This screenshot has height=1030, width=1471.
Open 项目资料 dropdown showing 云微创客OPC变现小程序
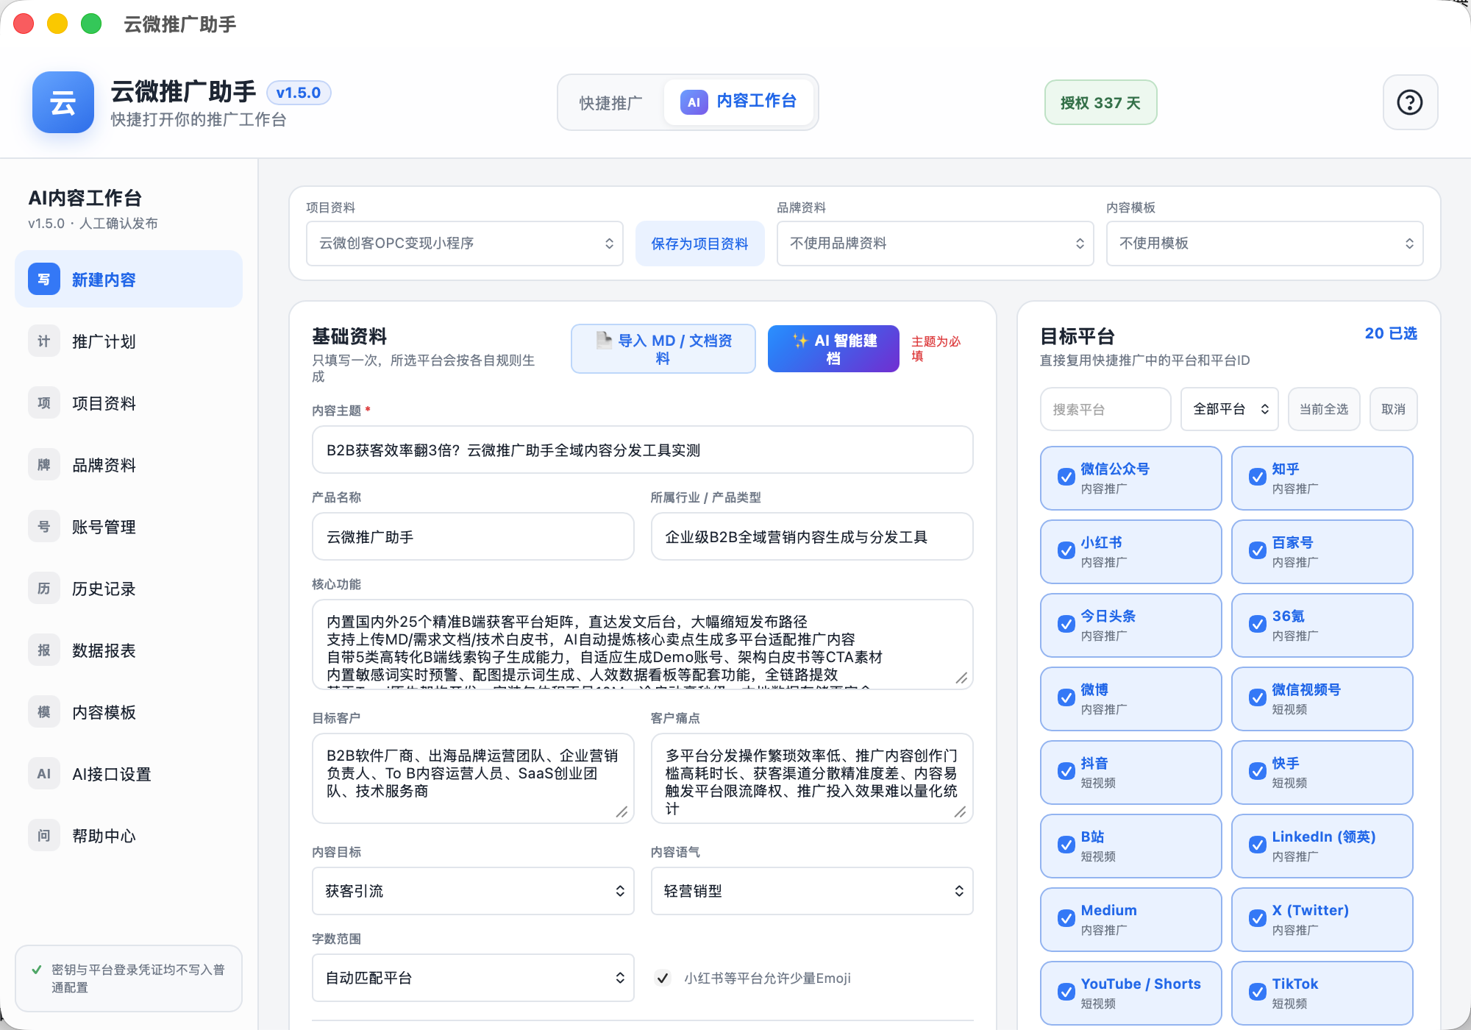(x=465, y=244)
